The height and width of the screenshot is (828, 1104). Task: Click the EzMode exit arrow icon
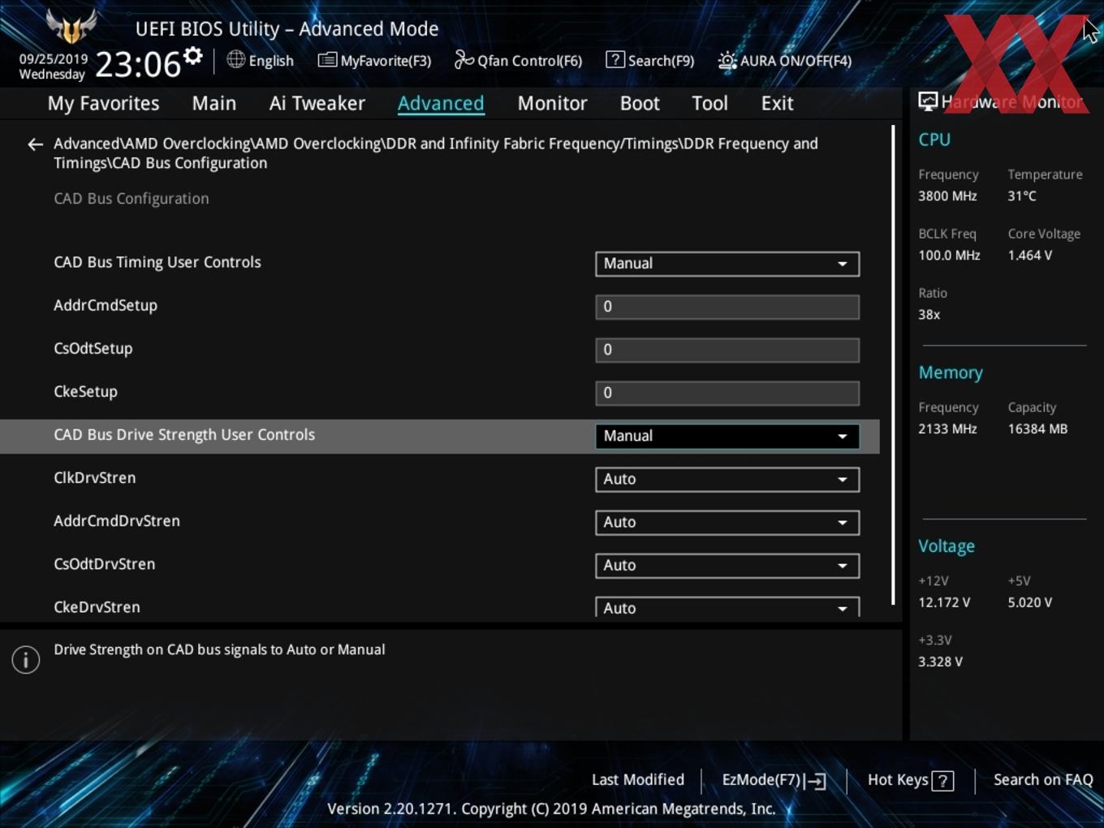click(817, 781)
